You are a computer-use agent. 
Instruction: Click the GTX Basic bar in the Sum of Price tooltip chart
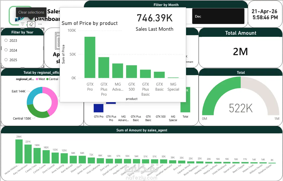click(159, 75)
